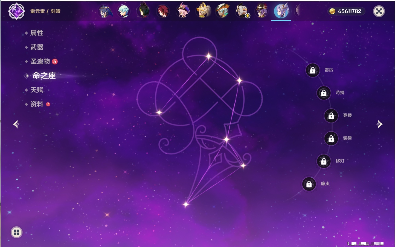Open the grid menu button at bottom-left
Image resolution: width=395 pixels, height=247 pixels.
point(16,232)
